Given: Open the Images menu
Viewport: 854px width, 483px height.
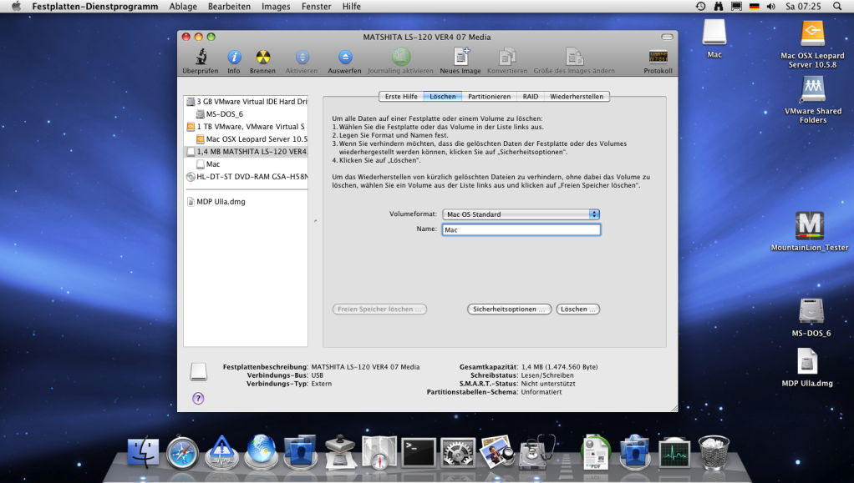Looking at the screenshot, I should tap(276, 7).
